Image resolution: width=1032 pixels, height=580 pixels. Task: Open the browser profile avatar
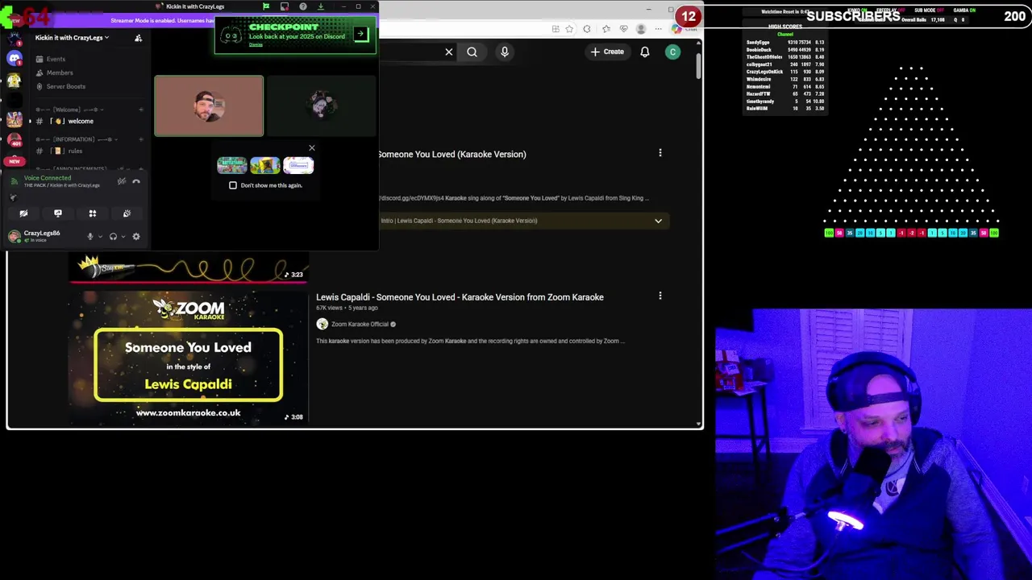coord(641,29)
